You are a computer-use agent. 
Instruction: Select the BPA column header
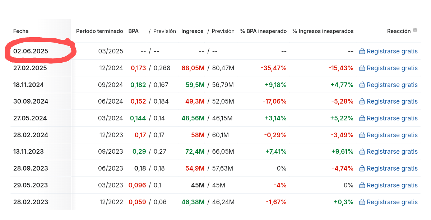point(134,31)
